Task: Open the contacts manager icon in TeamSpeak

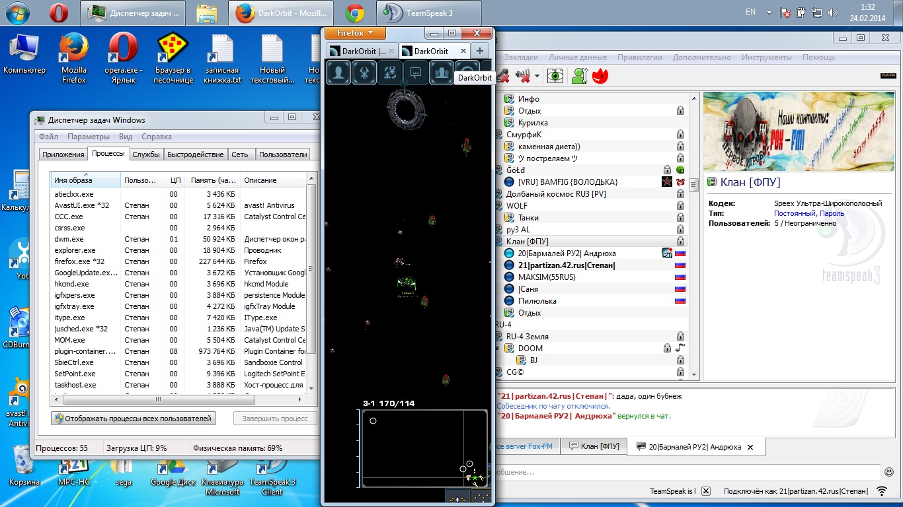Action: tap(579, 76)
